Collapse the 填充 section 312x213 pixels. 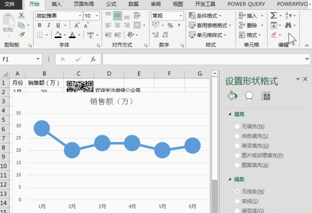click(230, 114)
